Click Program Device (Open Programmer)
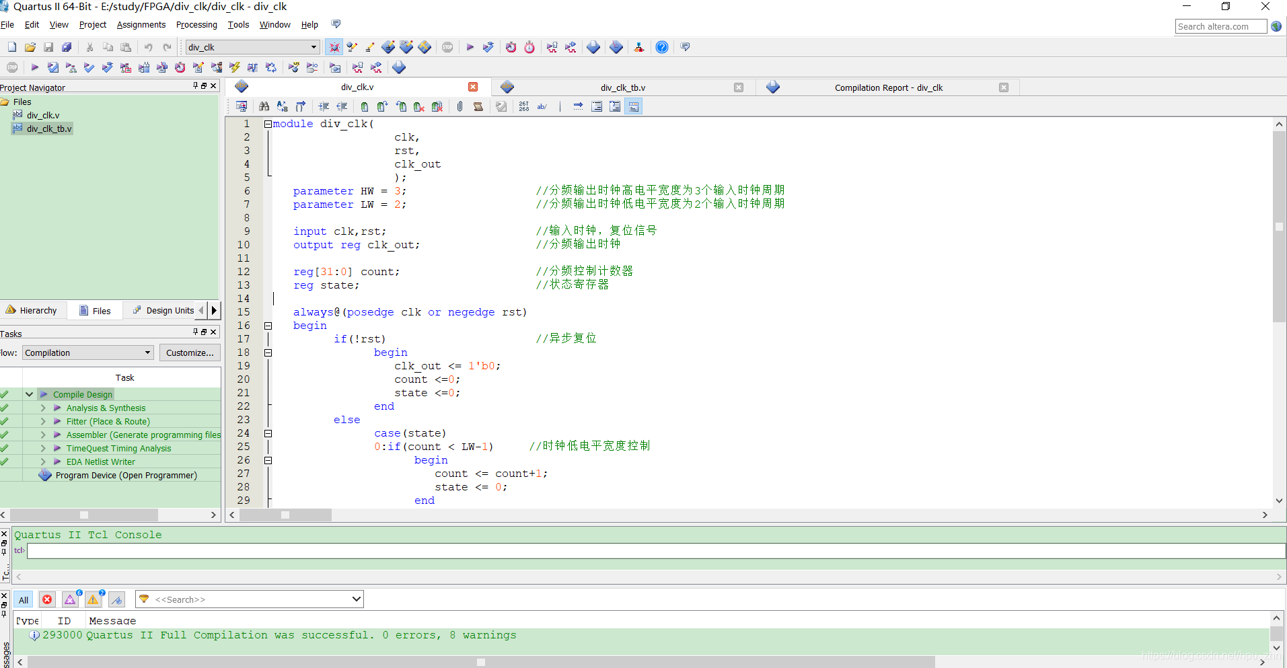Image resolution: width=1287 pixels, height=668 pixels. pos(126,475)
